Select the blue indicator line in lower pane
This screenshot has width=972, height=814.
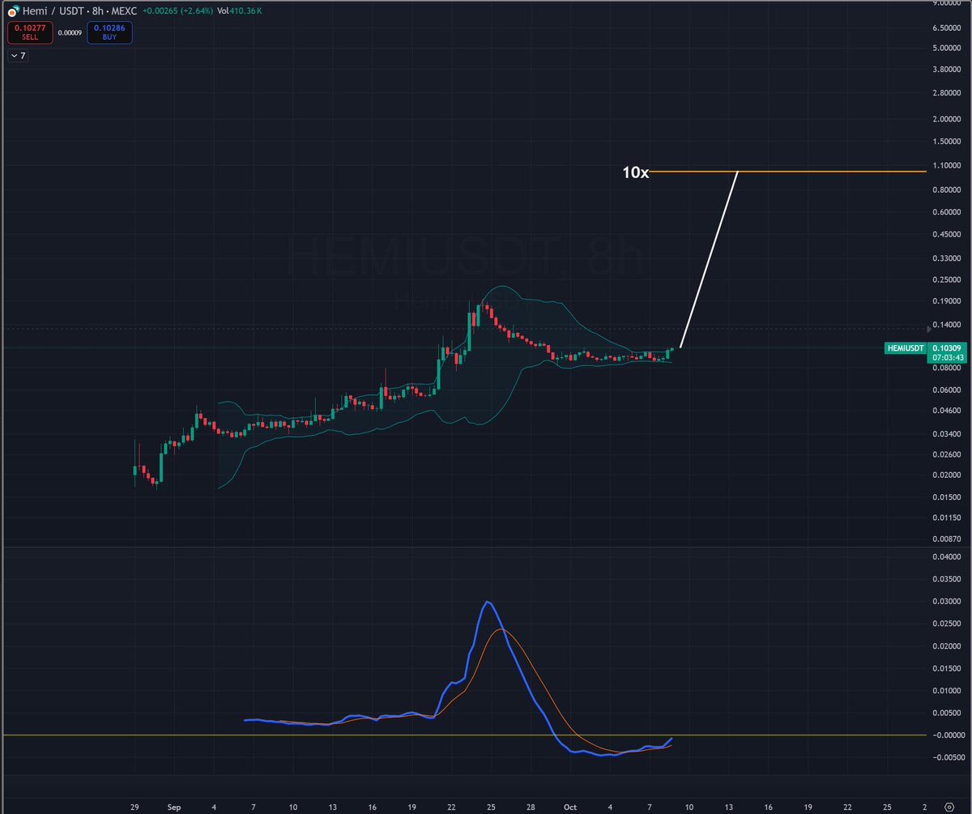pos(487,603)
